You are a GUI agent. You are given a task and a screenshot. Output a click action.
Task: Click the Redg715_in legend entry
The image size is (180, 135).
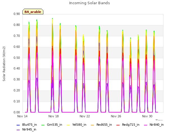pyautogui.click(x=128, y=125)
